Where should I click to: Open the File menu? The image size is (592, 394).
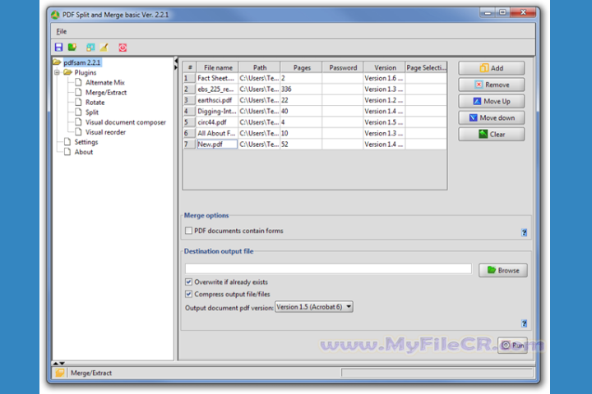[x=62, y=31]
